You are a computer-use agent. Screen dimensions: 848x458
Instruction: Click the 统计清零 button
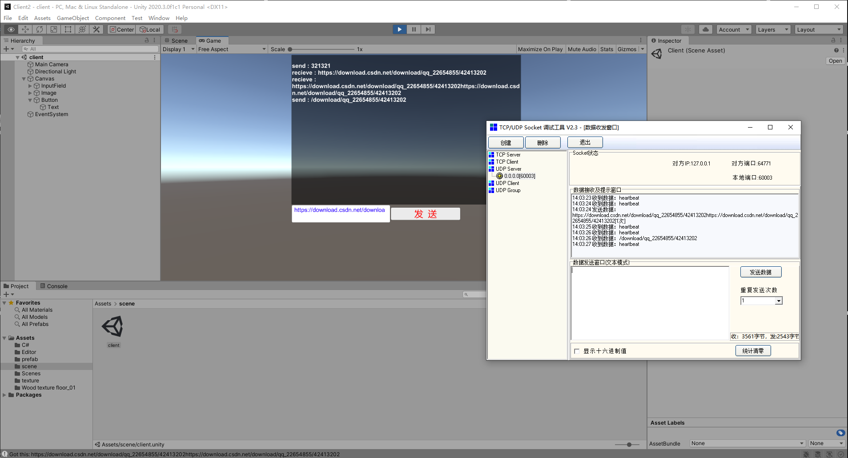click(x=753, y=351)
